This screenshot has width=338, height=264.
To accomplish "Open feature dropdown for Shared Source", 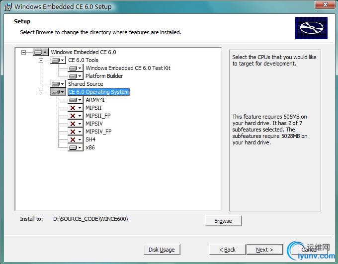I will [x=58, y=84].
